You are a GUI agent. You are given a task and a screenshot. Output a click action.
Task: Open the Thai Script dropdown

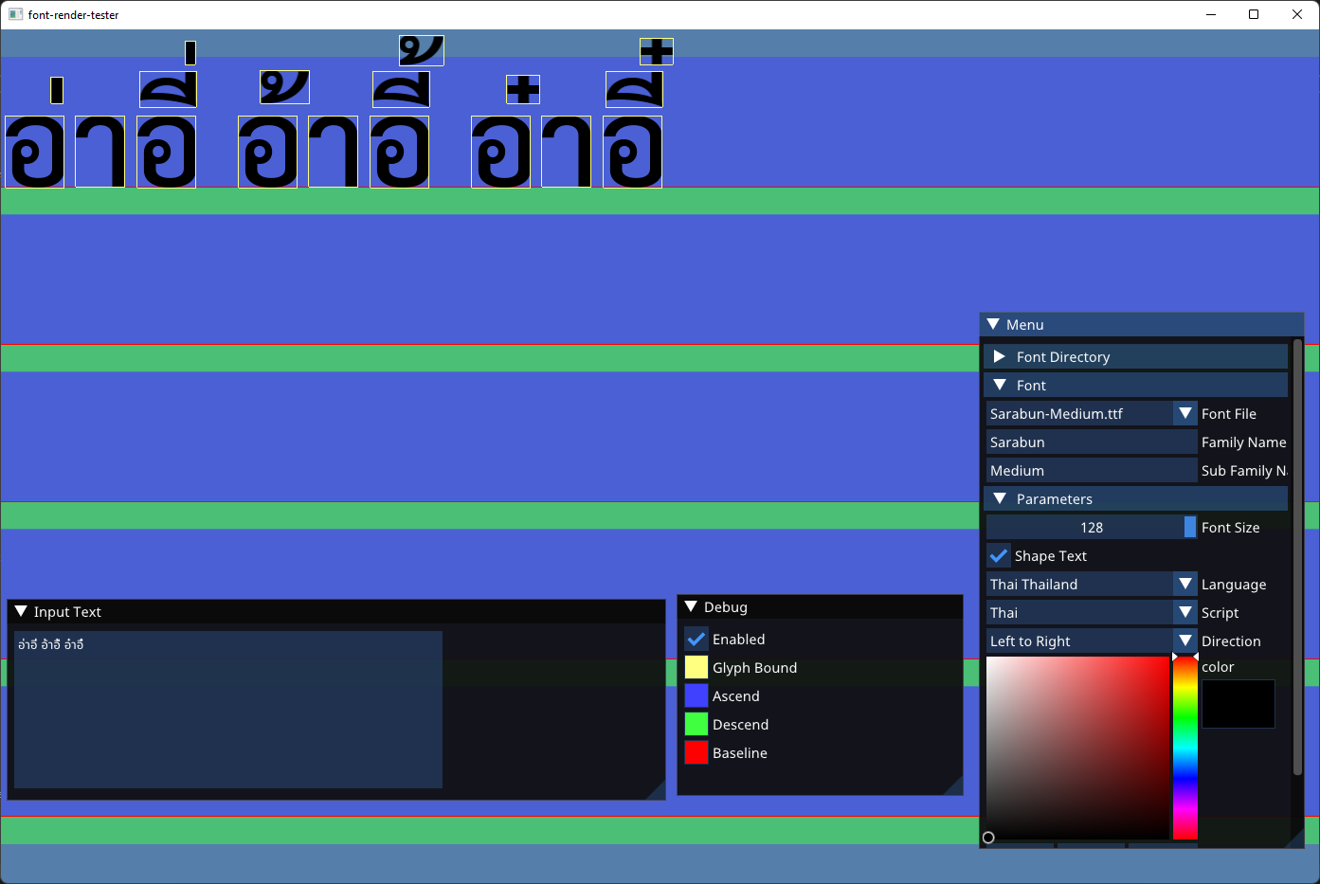(x=1184, y=612)
